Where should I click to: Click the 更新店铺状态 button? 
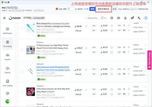(x=103, y=9)
